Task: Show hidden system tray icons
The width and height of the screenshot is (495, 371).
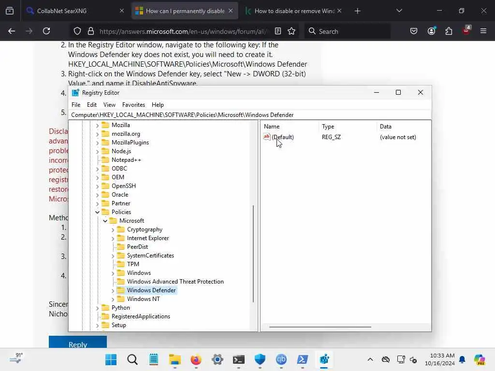Action: coord(370,359)
